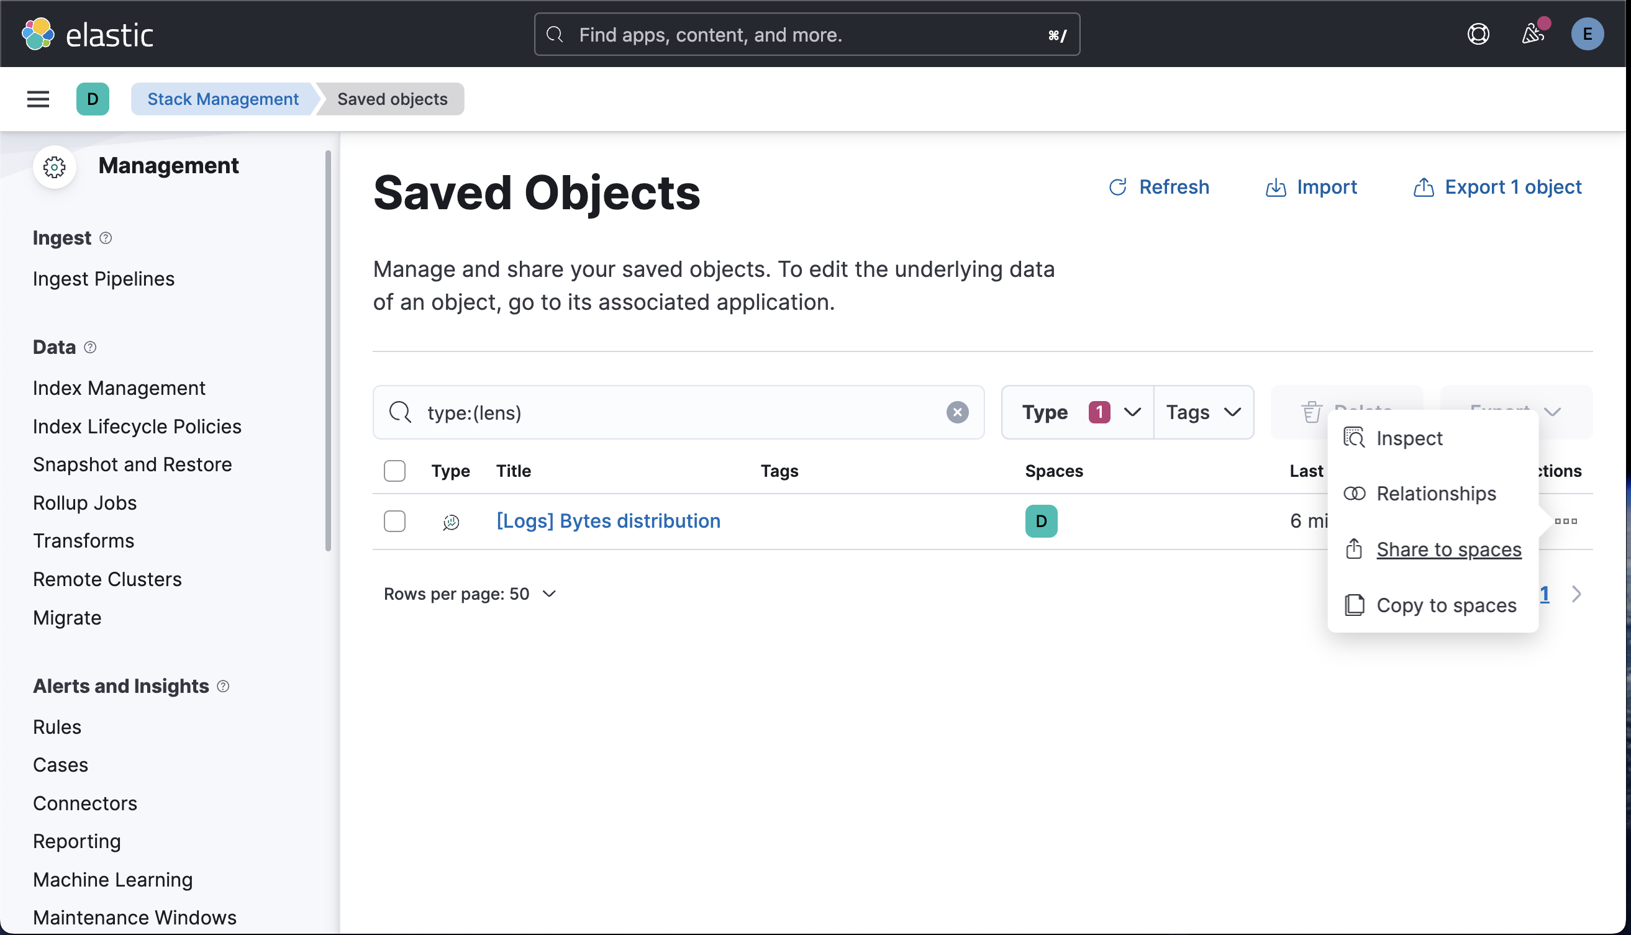Open the navigation hamburger menu

pos(37,99)
